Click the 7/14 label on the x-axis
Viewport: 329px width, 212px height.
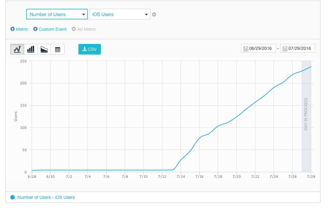tap(181, 177)
